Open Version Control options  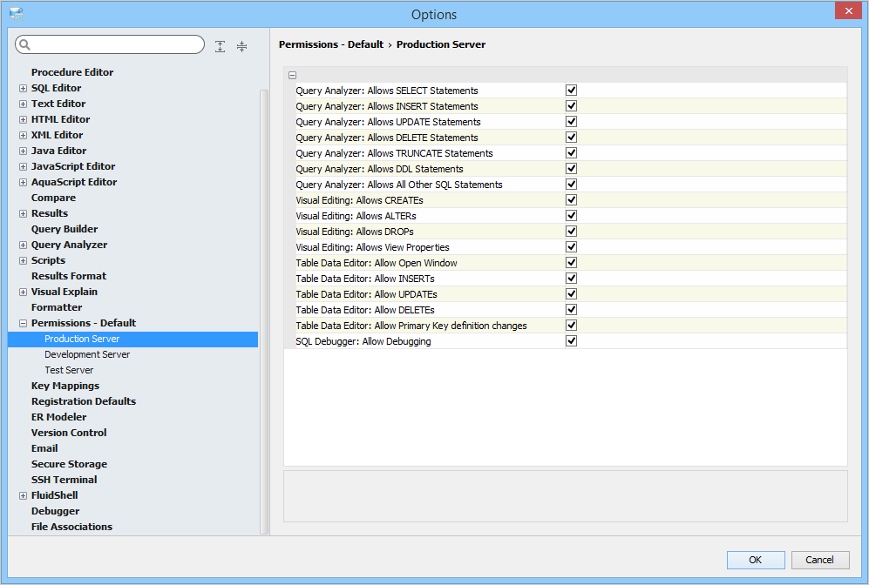click(69, 433)
